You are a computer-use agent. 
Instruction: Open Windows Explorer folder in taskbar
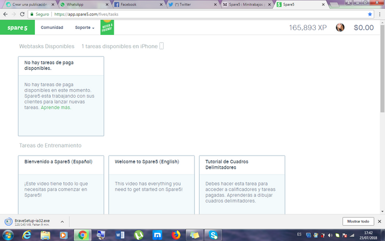click(x=45, y=236)
